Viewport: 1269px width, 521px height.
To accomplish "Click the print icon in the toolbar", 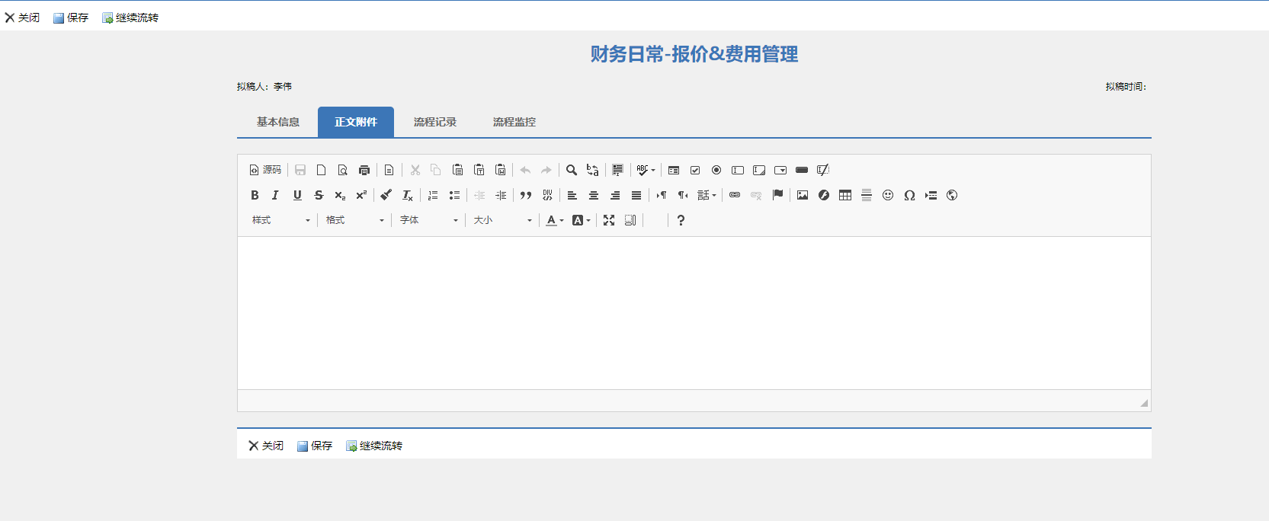I will coord(364,170).
